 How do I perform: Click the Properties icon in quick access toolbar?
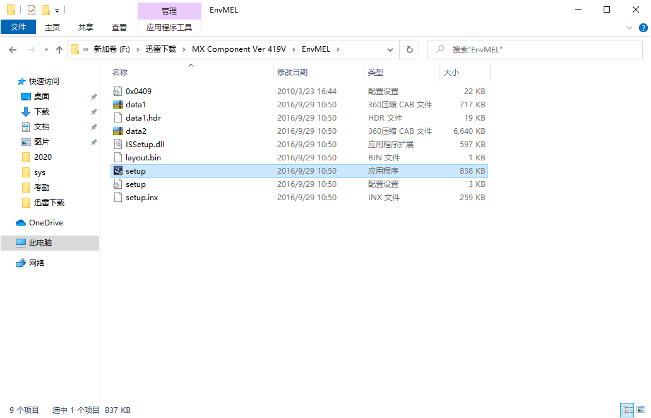[32, 10]
